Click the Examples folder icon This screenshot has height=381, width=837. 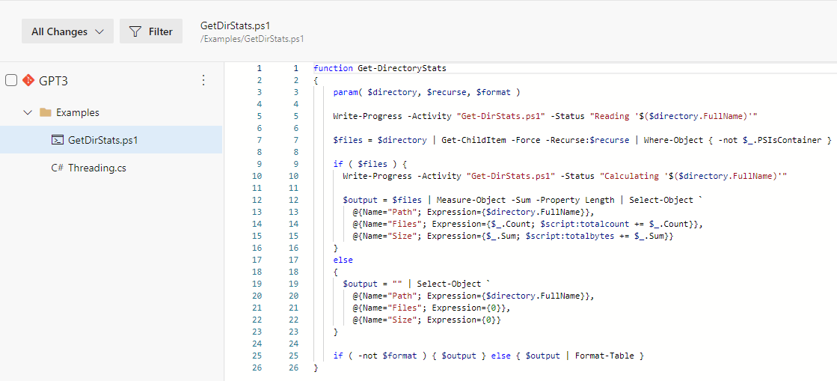(46, 113)
